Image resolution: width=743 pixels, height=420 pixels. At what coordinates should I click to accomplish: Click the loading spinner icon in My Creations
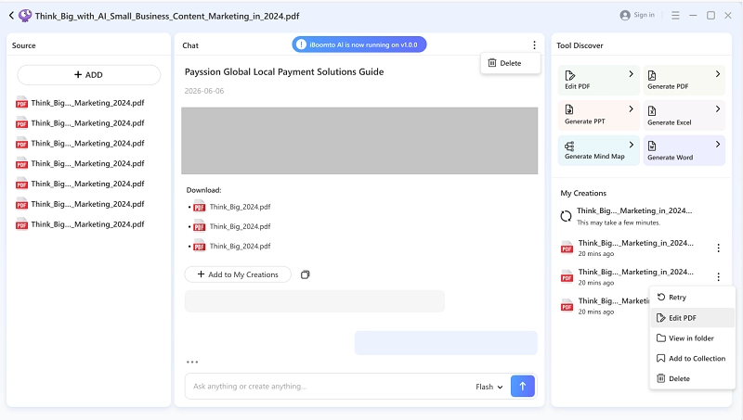[566, 216]
